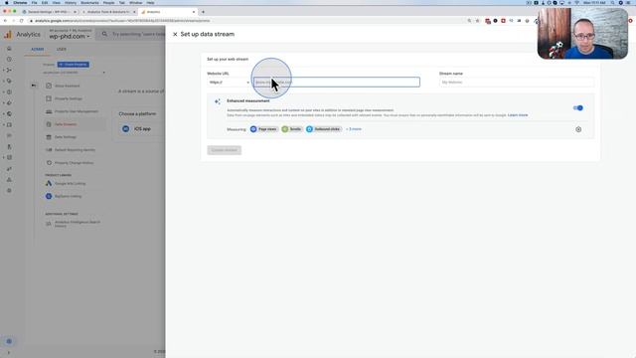This screenshot has width=636, height=358.
Task: Open BigQuery Linking
Action: point(68,197)
